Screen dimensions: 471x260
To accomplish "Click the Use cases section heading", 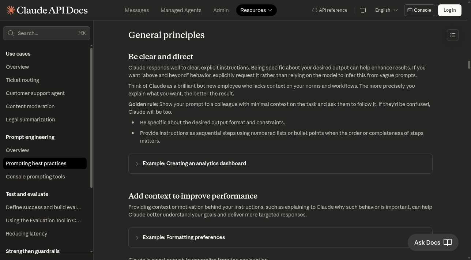I will pos(18,54).
